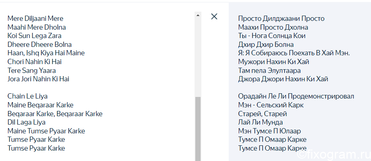Click translated line 'Я: Я Собираюсь Поехать В Хай Мэн.'
This screenshot has width=371, height=161.
click(294, 53)
